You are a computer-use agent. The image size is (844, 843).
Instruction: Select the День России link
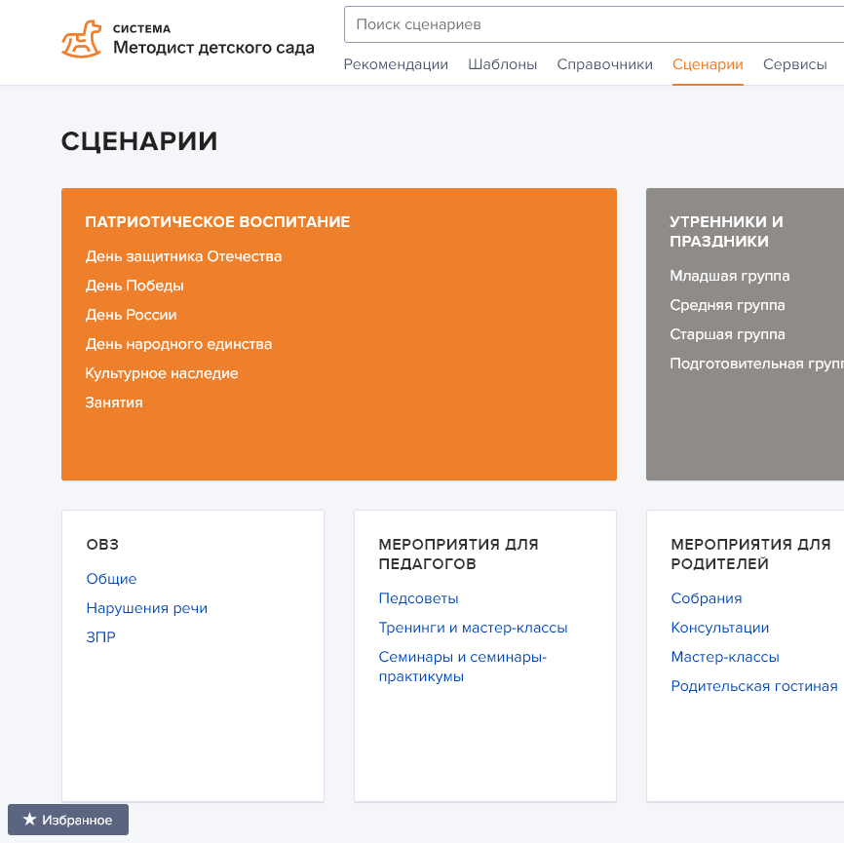tap(131, 315)
